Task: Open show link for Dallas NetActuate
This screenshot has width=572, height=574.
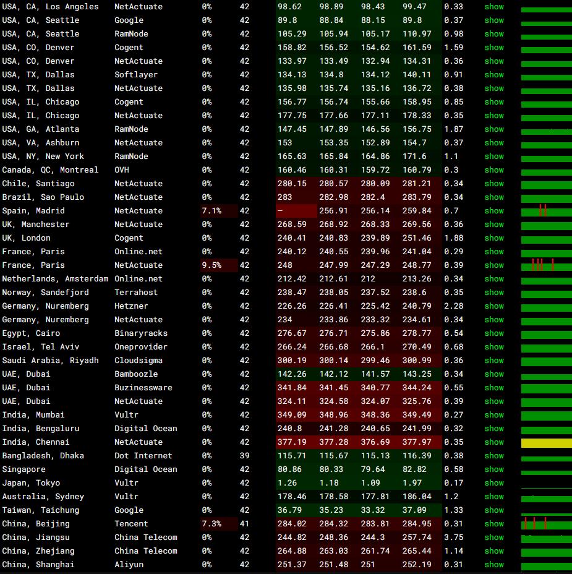Action: click(494, 88)
